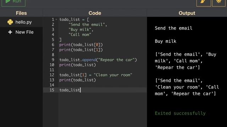
Task: Select the New File label
Action: (x=24, y=32)
